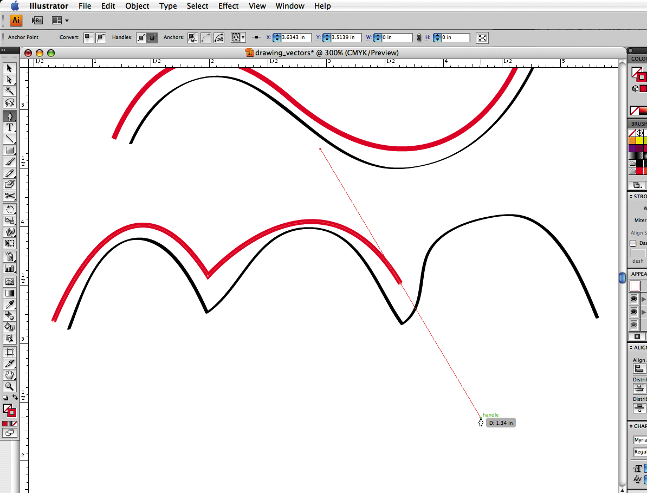
Task: Click the Rotate tool
Action: [10, 209]
